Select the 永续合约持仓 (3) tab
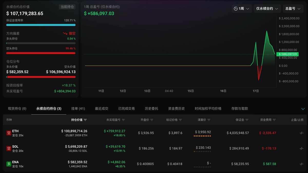The image size is (308, 173). point(49,109)
